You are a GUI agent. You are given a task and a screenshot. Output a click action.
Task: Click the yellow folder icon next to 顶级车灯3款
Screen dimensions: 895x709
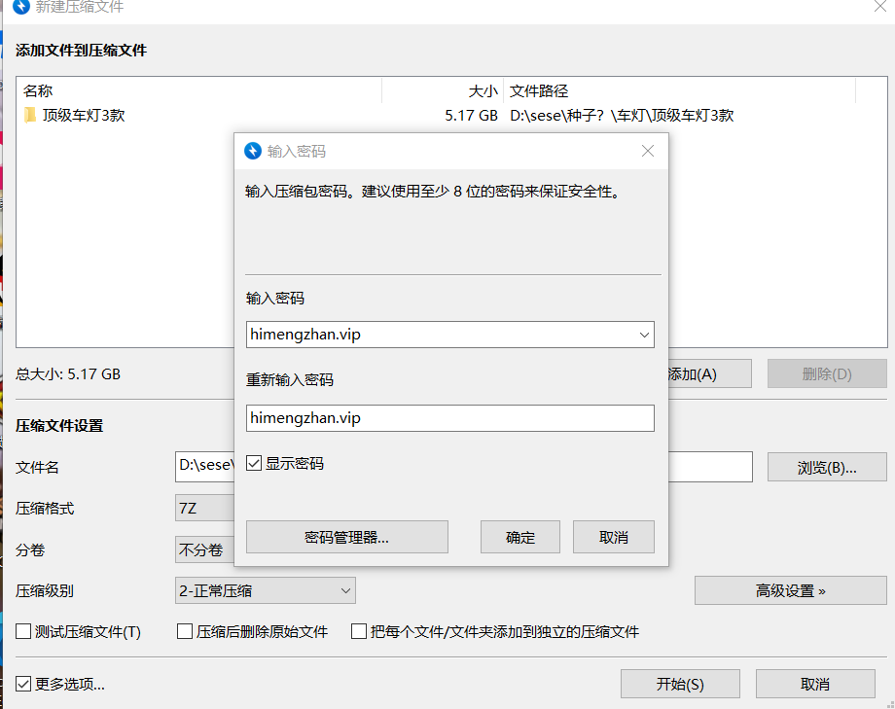coord(30,114)
